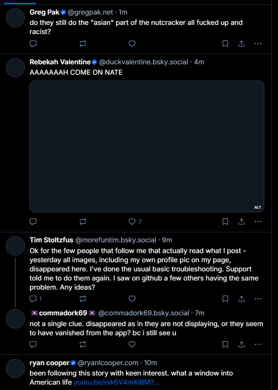Open Rebekah Valentine's embedded image
278x390 pixels.
(147, 146)
